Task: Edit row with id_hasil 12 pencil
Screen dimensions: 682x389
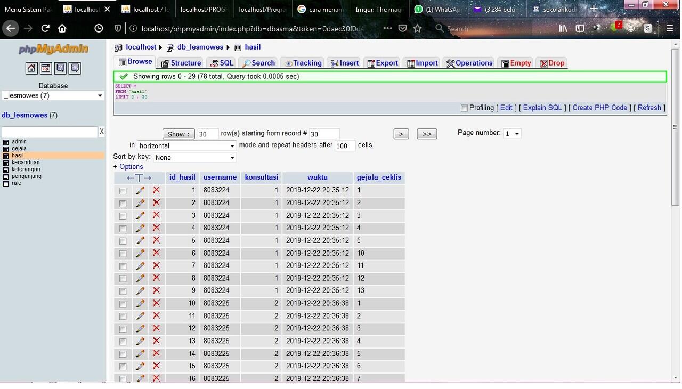Action: [140, 328]
